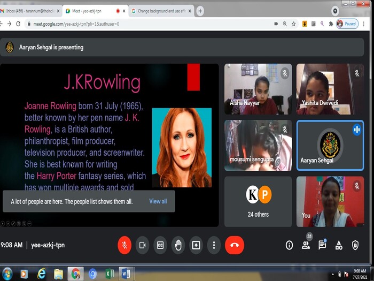Open Chrome's three-dot menu
374x281 pixels.
pos(364,24)
